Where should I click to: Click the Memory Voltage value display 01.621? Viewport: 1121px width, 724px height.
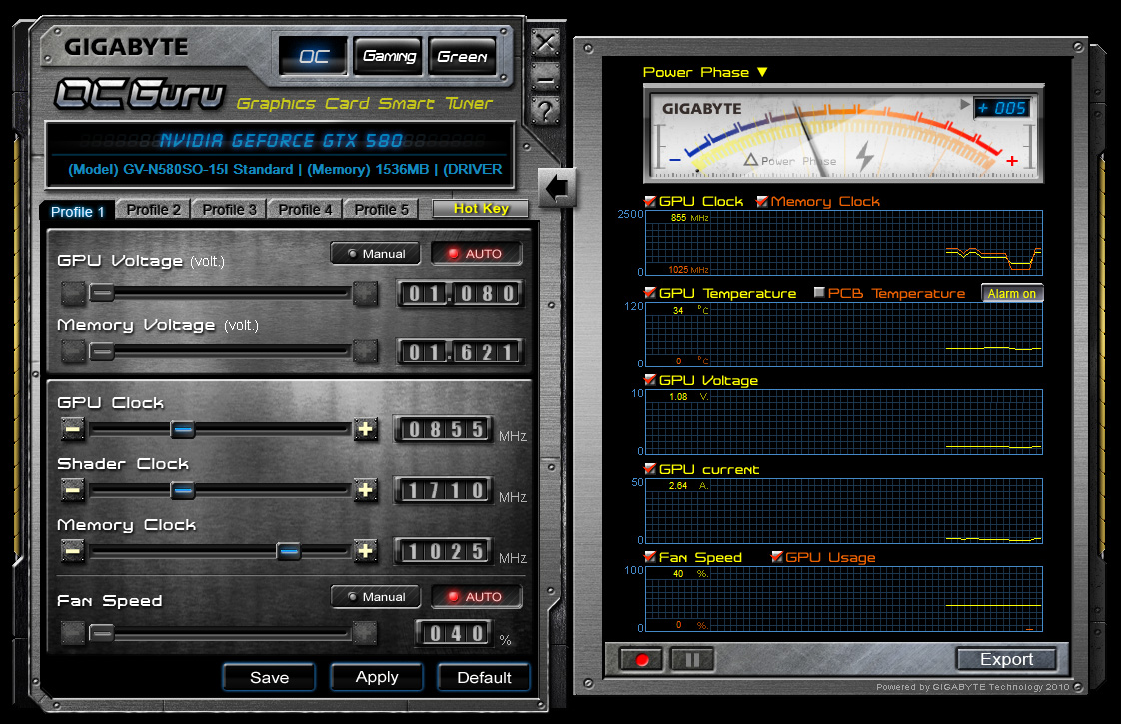point(460,352)
